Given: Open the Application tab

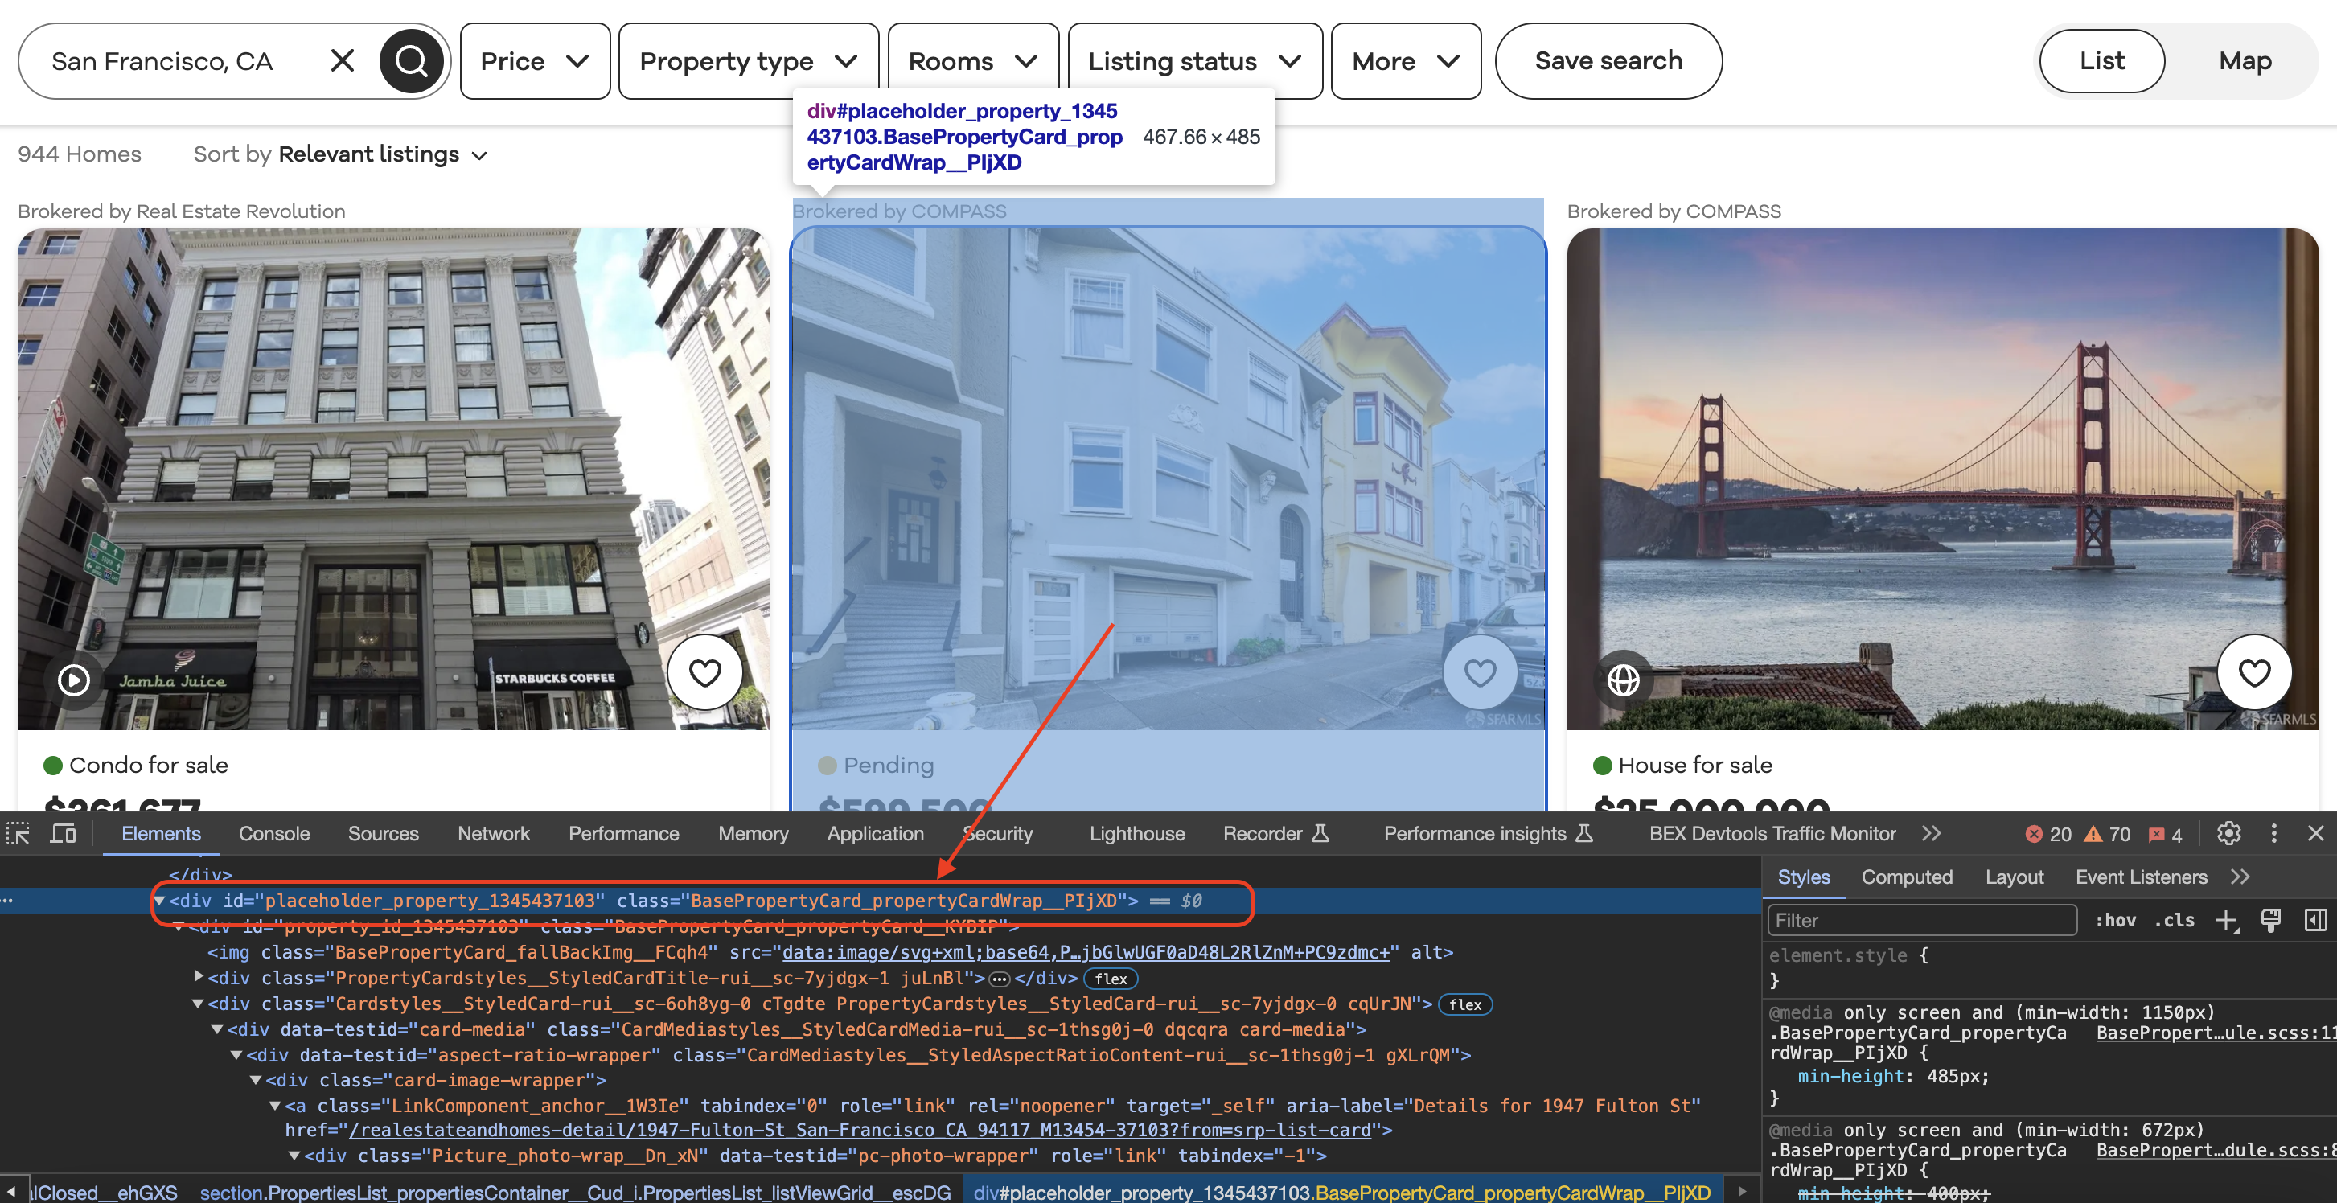Looking at the screenshot, I should (876, 834).
